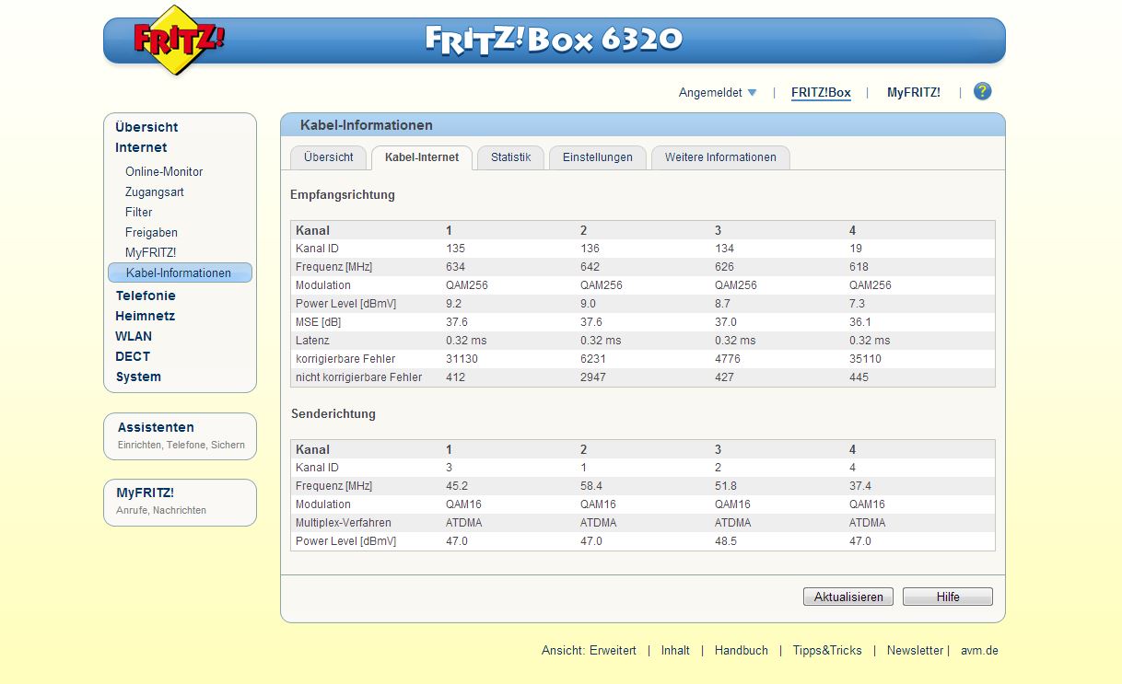
Task: Select the Kabel-Internet tab
Action: (422, 157)
